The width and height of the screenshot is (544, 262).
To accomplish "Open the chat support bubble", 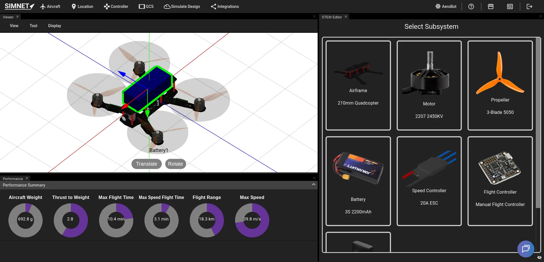I will [x=526, y=249].
